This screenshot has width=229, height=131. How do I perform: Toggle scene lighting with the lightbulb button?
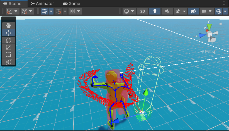point(155,11)
